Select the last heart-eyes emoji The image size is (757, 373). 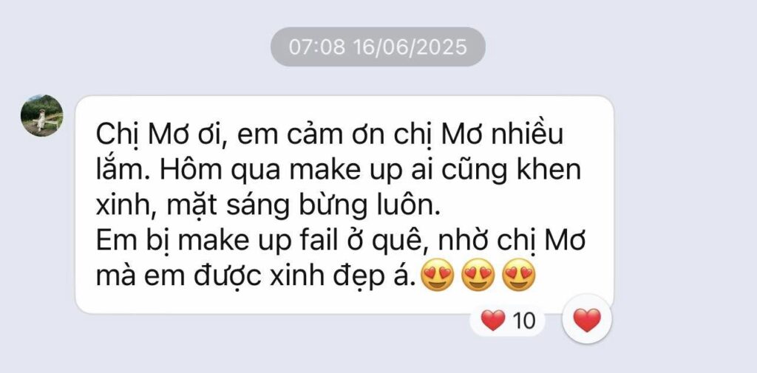click(519, 275)
